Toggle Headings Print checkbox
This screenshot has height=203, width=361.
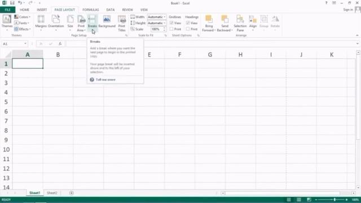coord(188,29)
